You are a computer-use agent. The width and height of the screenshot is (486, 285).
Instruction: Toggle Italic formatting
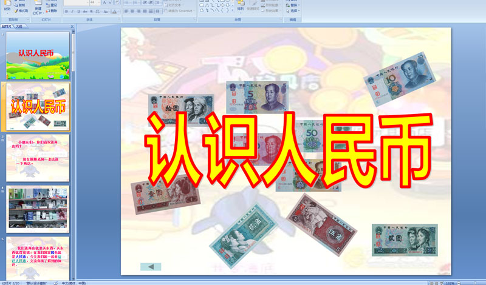pyautogui.click(x=72, y=12)
